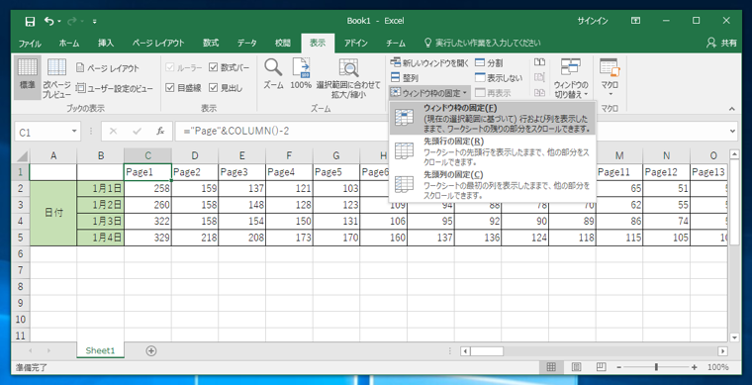This screenshot has width=752, height=385.
Task: Open the ウィンドウの切り替え dropdown
Action: pyautogui.click(x=571, y=78)
